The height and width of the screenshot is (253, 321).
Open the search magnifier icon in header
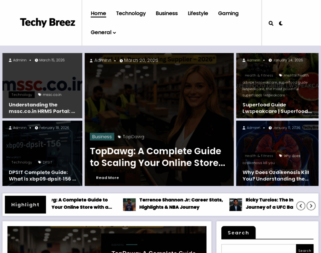271,23
